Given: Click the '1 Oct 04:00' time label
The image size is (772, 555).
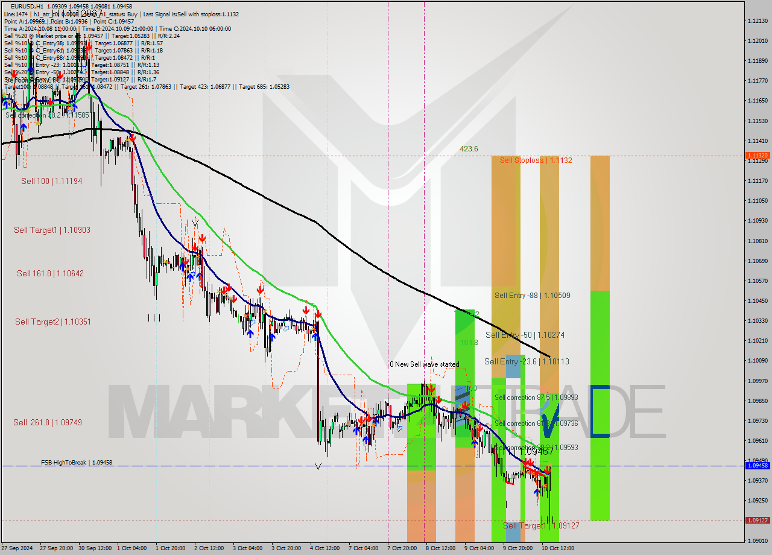Looking at the screenshot, I should [x=131, y=548].
